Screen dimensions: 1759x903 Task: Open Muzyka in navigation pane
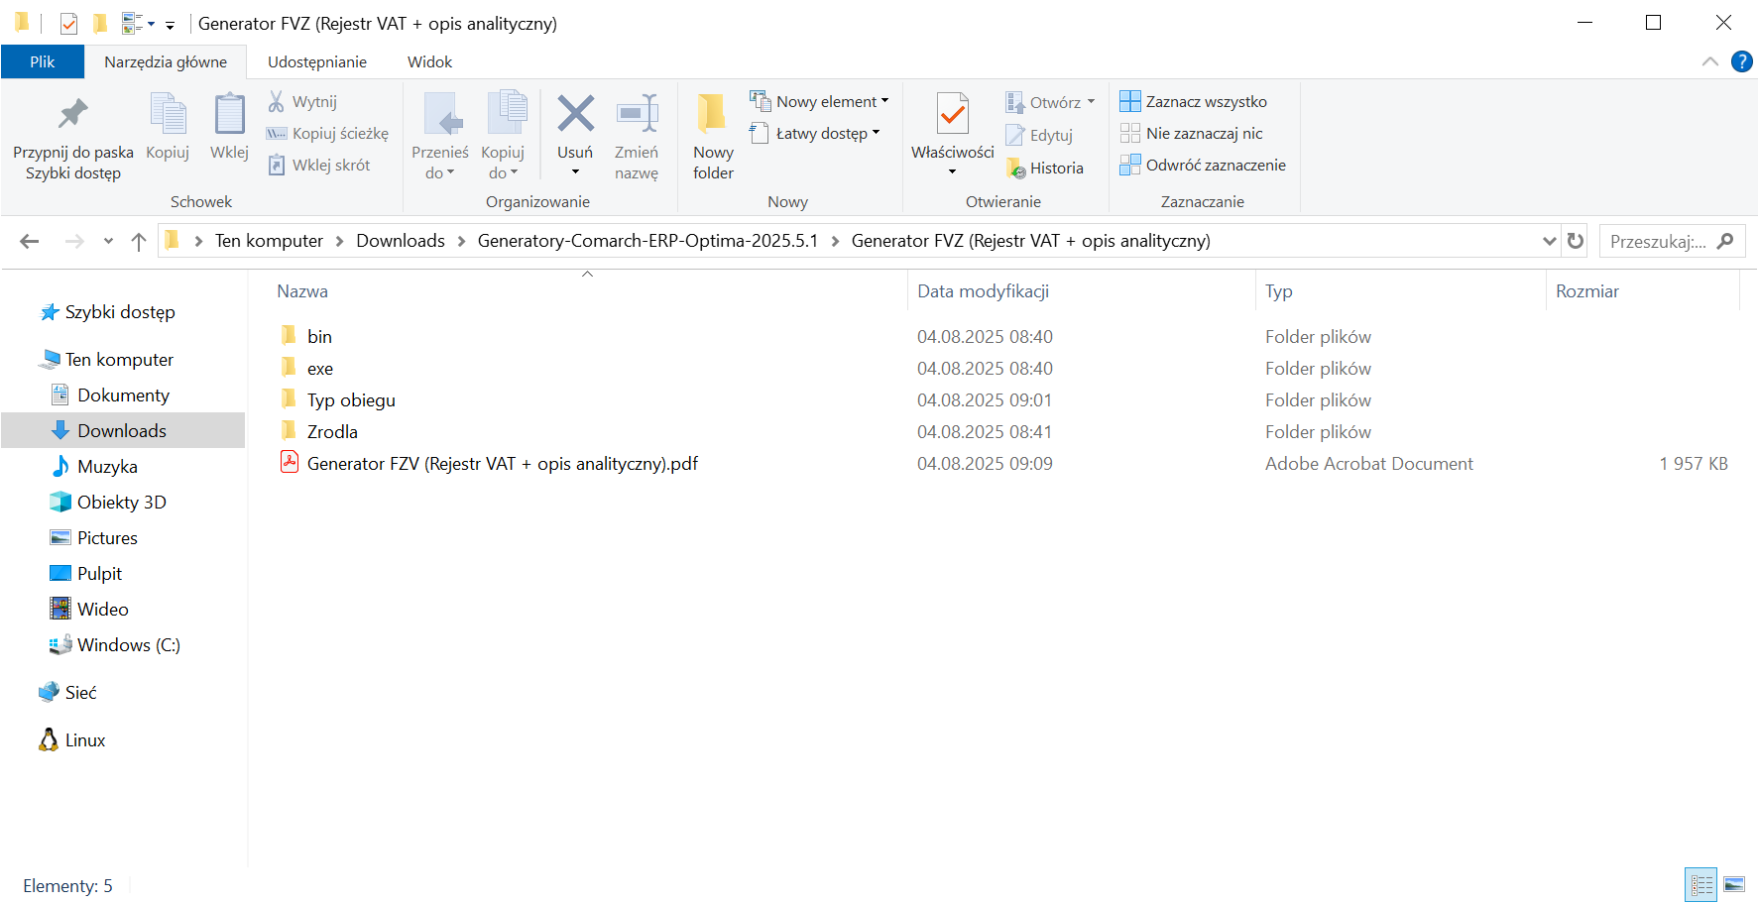pos(107,467)
